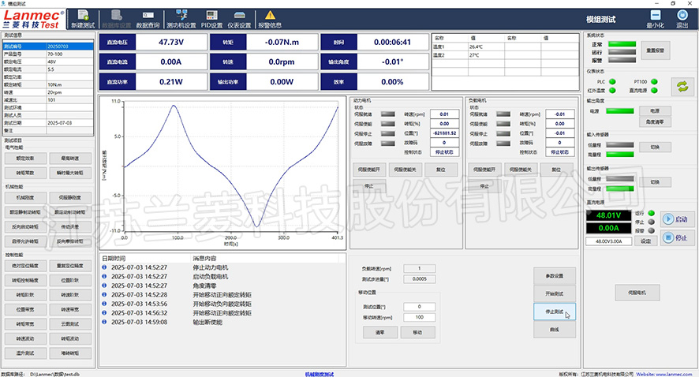
Task: Click the green refresh instrument status icon
Action: point(682,87)
